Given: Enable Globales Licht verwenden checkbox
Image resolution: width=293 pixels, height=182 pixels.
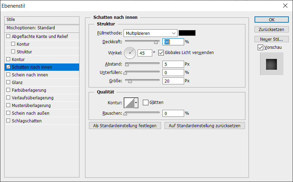Looking at the screenshot, I should pyautogui.click(x=161, y=53).
